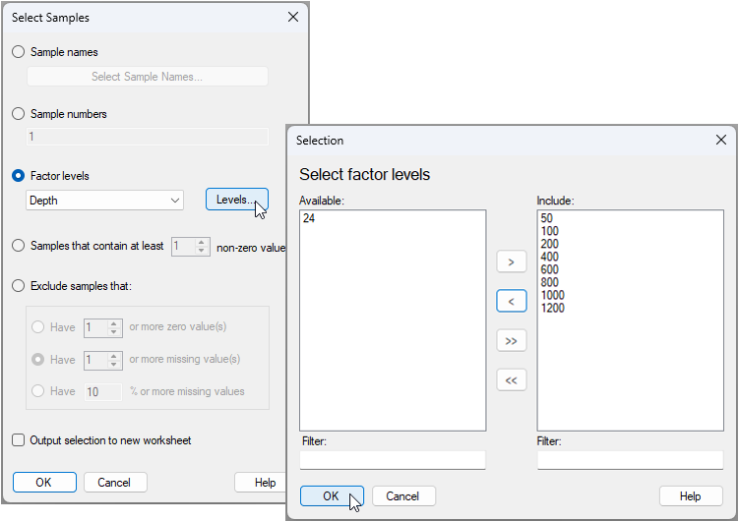Move selected level back to Available
The width and height of the screenshot is (739, 522).
tap(511, 301)
